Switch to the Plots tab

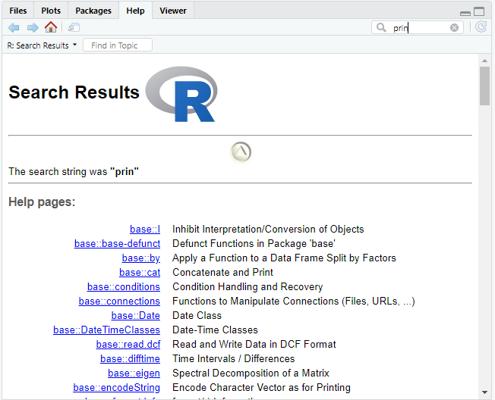tap(51, 11)
